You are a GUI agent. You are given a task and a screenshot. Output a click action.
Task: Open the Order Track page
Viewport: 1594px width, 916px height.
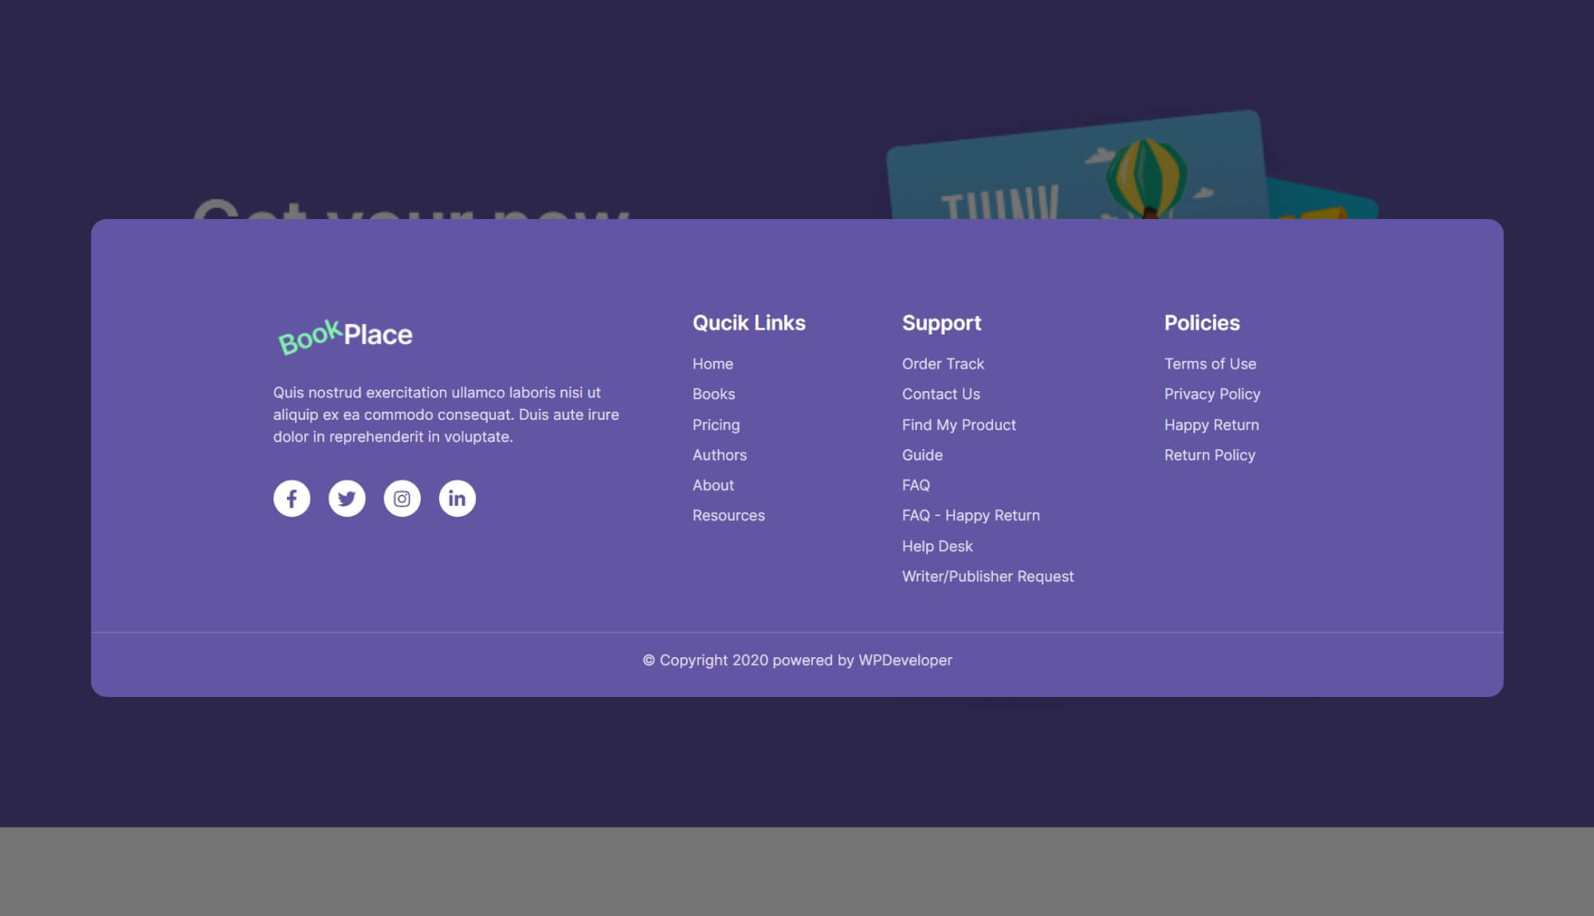coord(943,364)
